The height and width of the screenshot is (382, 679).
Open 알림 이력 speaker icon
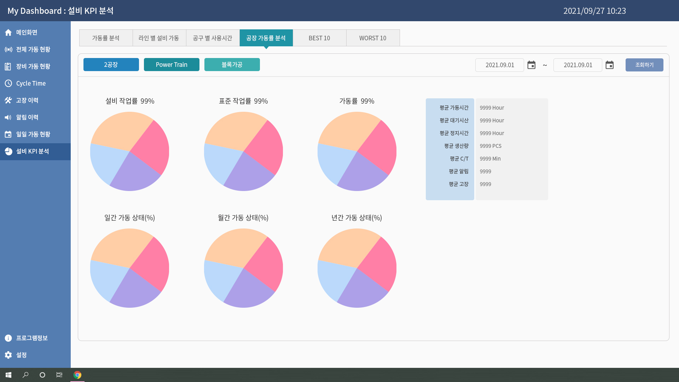8,117
